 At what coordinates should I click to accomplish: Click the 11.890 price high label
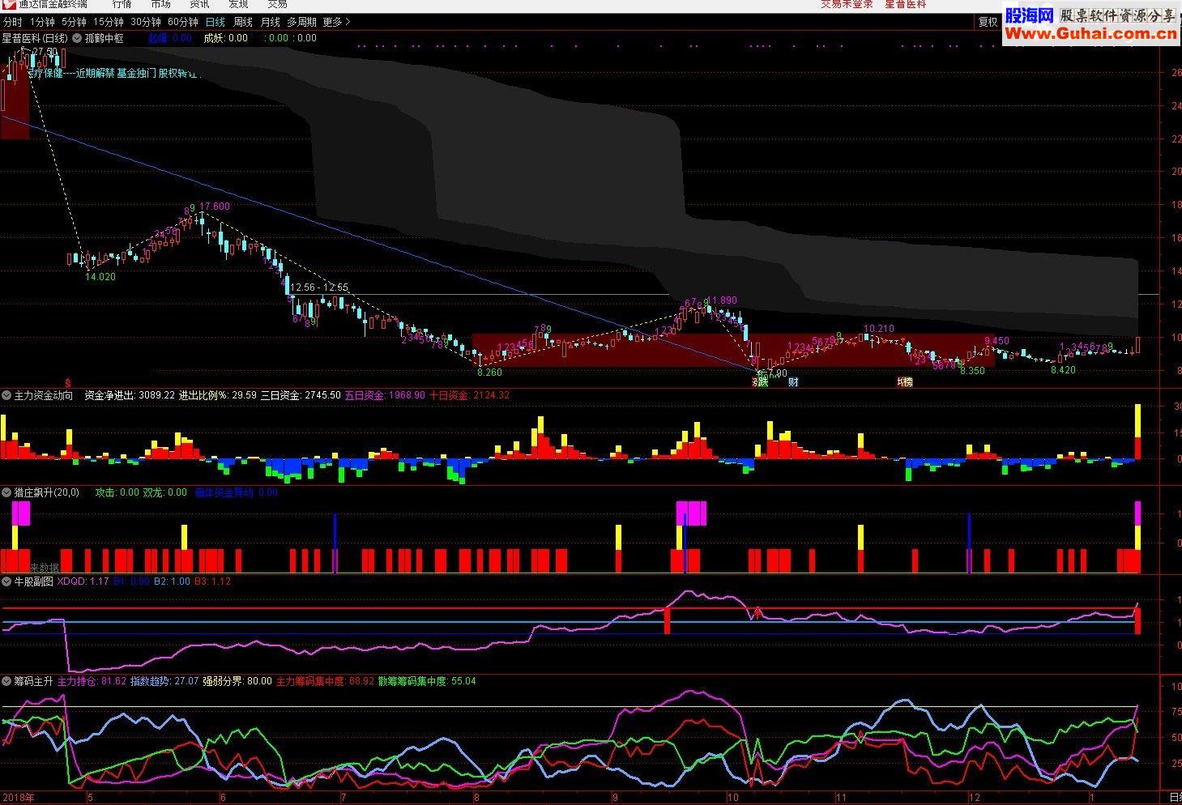[723, 300]
